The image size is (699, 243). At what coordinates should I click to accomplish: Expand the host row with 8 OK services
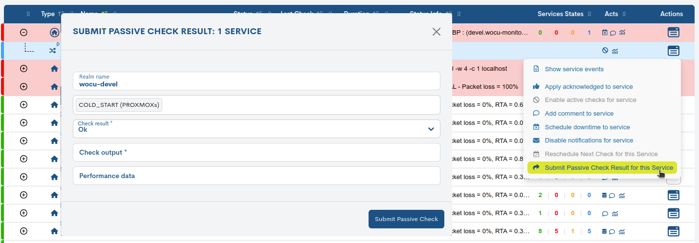(x=23, y=231)
